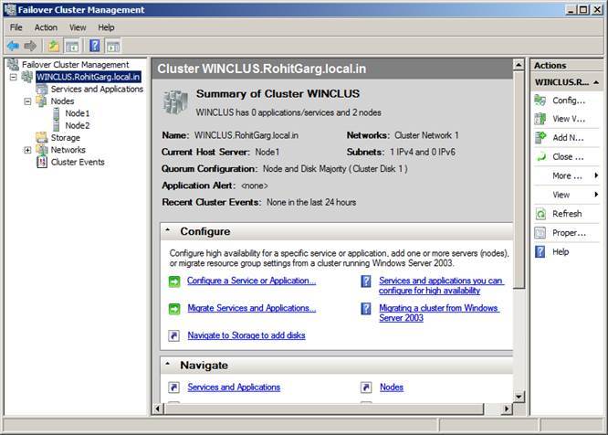
Task: Click the shortcut icon beside Navigate to Storage
Action: [x=174, y=335]
